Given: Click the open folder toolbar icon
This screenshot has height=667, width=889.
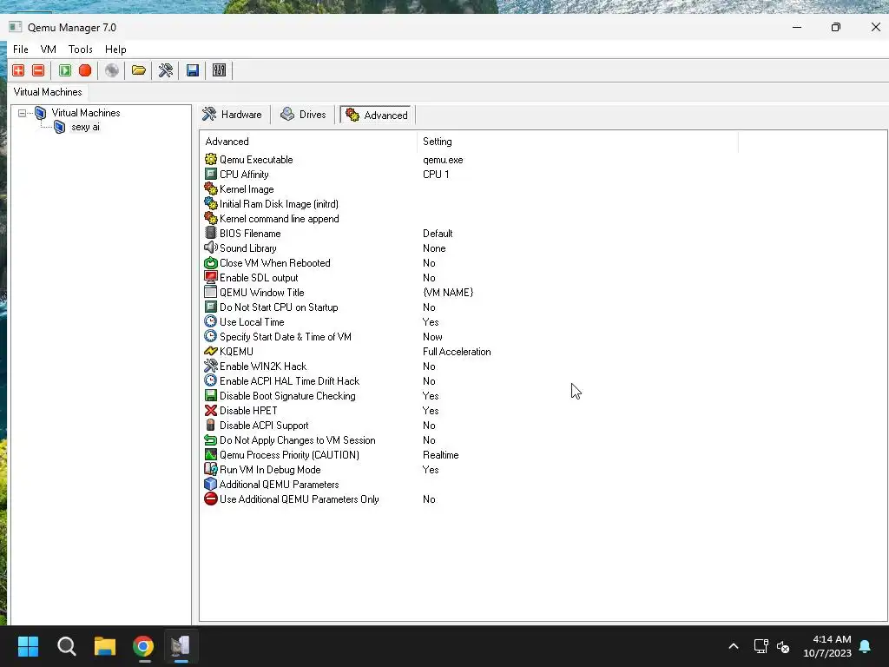Looking at the screenshot, I should [x=139, y=70].
